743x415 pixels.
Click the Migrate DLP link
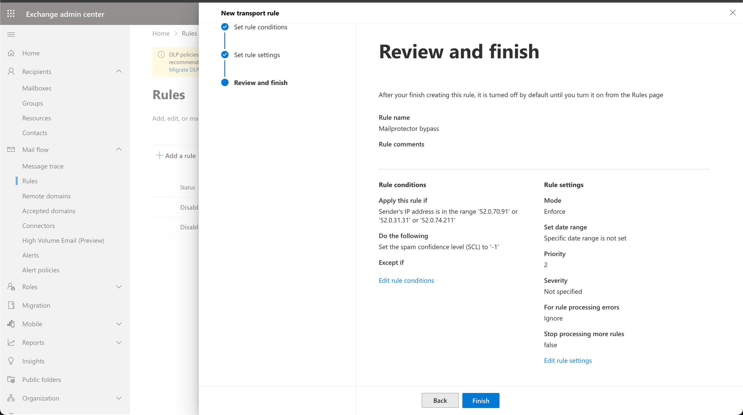pos(184,70)
